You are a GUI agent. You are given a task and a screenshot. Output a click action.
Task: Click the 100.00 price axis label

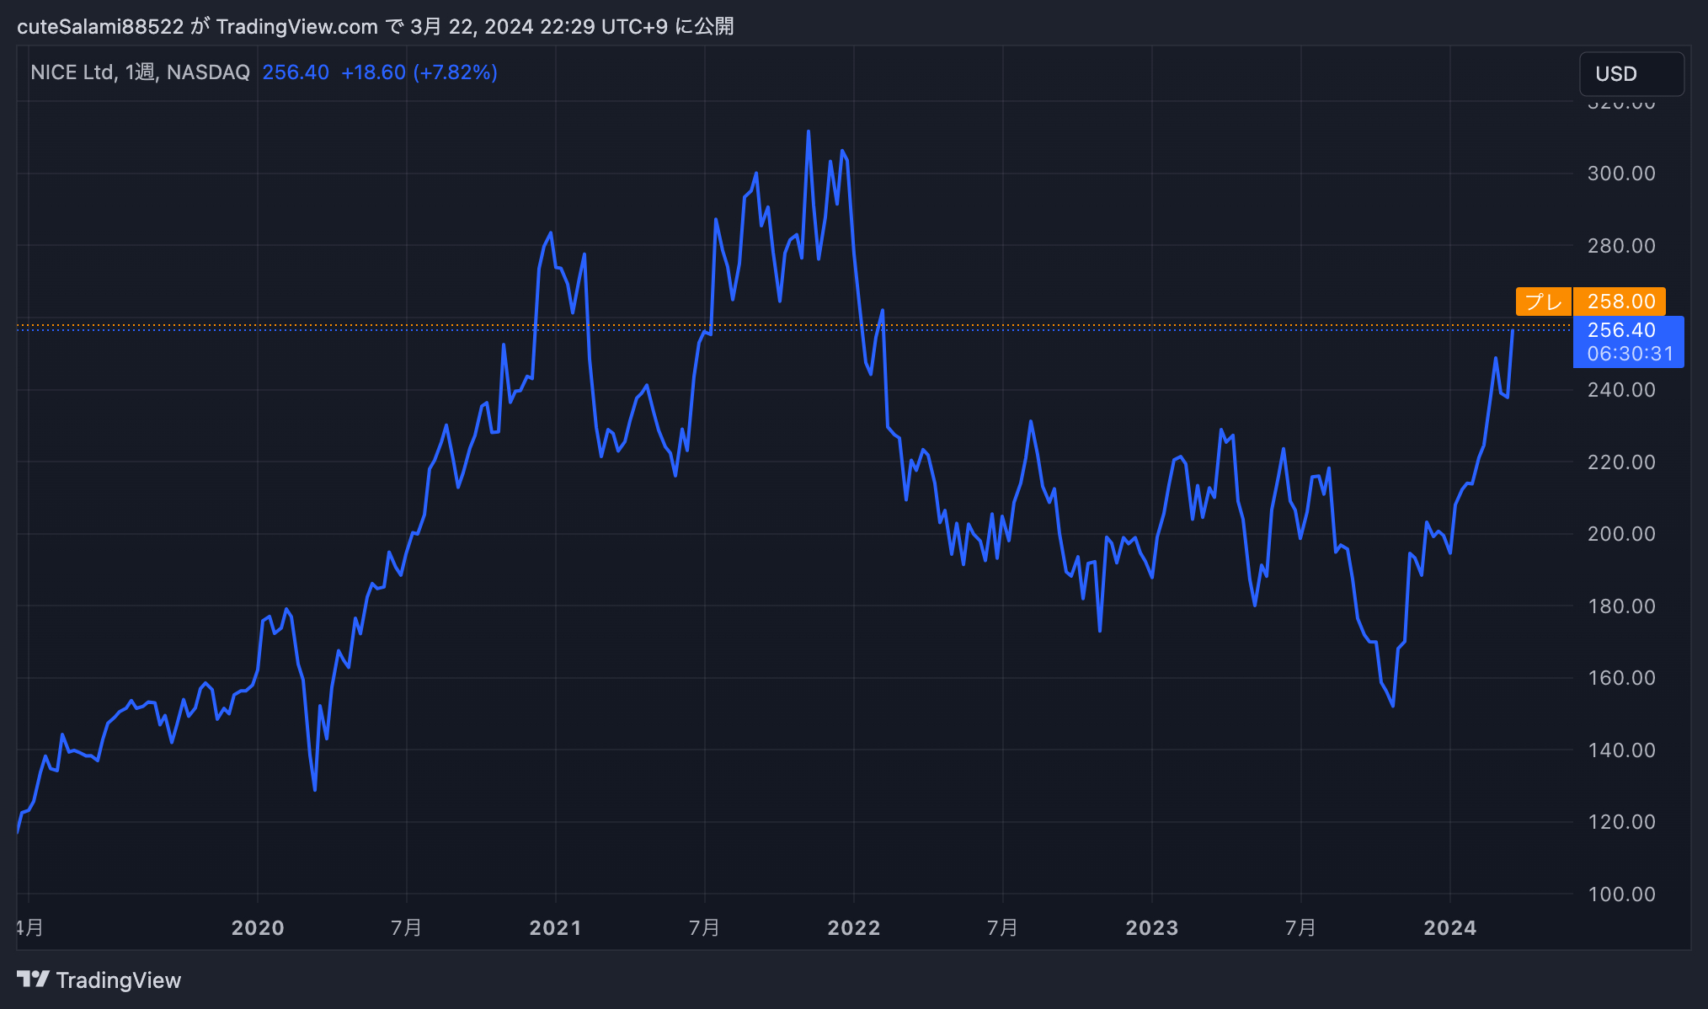point(1620,894)
